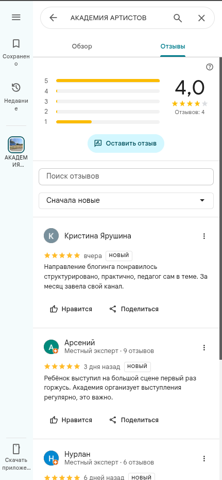Viewport: 222px width, 480px height.
Task: Open Нурлан's avatar
Action: (51, 458)
